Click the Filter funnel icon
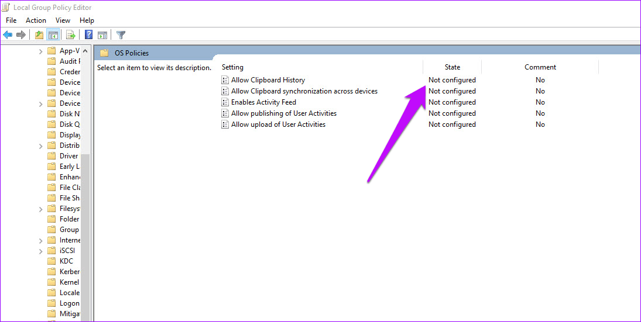 pyautogui.click(x=121, y=35)
